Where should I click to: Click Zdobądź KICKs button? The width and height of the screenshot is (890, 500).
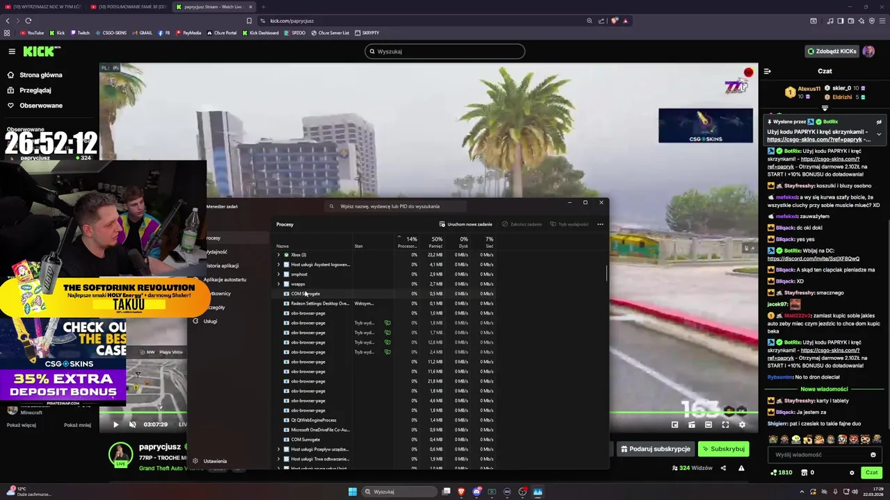pos(832,51)
